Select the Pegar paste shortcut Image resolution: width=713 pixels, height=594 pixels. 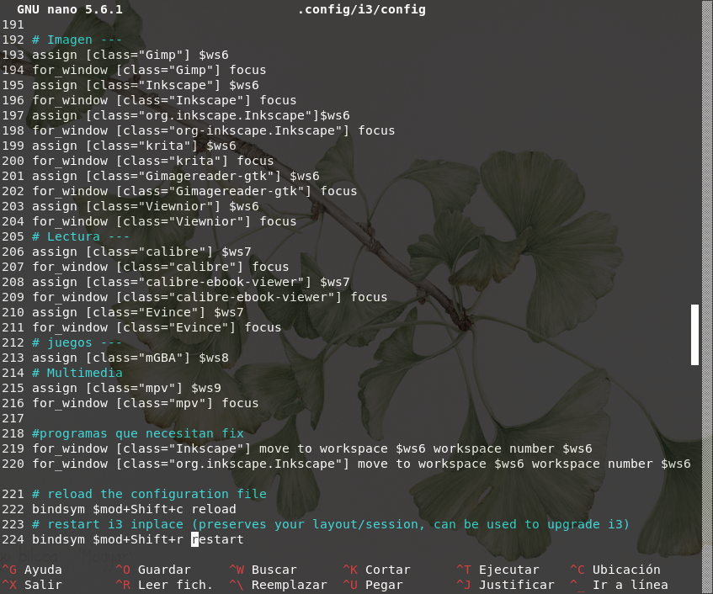tap(373, 585)
